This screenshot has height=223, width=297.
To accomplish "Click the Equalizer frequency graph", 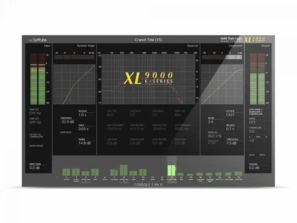I will point(148,79).
